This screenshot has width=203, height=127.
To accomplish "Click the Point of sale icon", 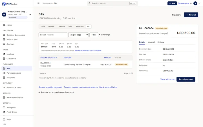I will point(4,40).
